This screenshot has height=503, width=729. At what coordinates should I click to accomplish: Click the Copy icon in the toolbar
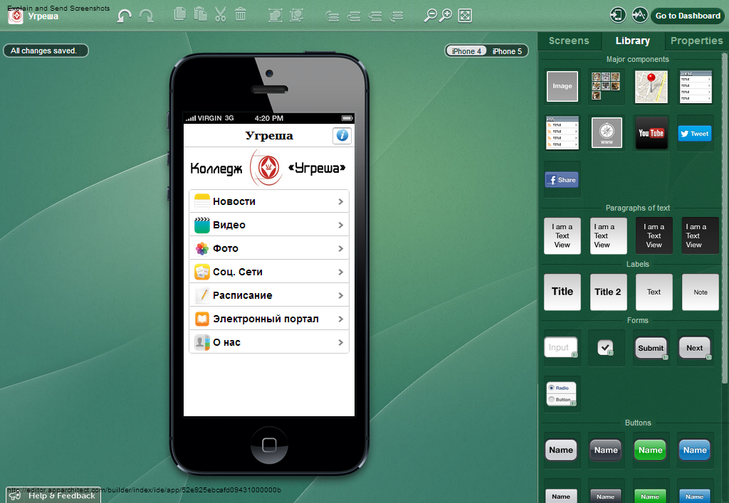coord(180,14)
